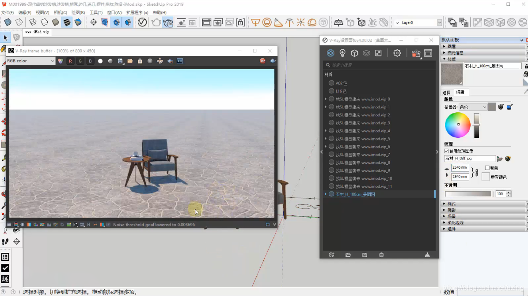Toggle the use texture image checkbox
528x296 pixels.
click(447, 151)
